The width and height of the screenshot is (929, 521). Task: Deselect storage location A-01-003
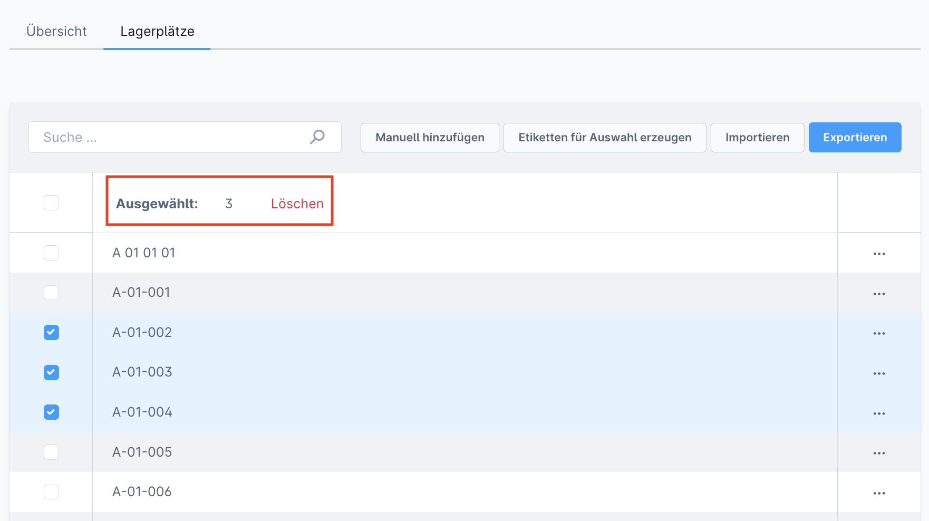pos(51,372)
